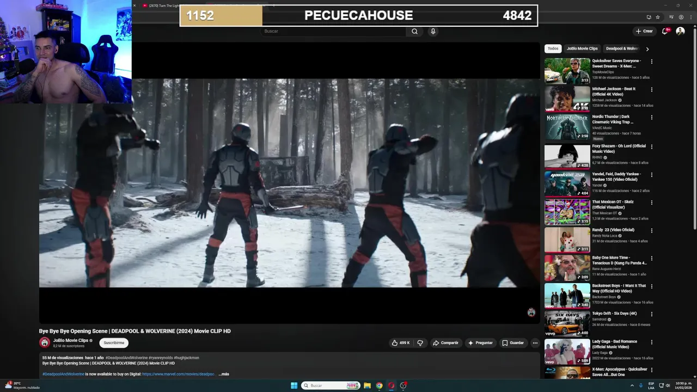Select the Todos filter chip
Screen dimensions: 697x392
tap(553, 48)
